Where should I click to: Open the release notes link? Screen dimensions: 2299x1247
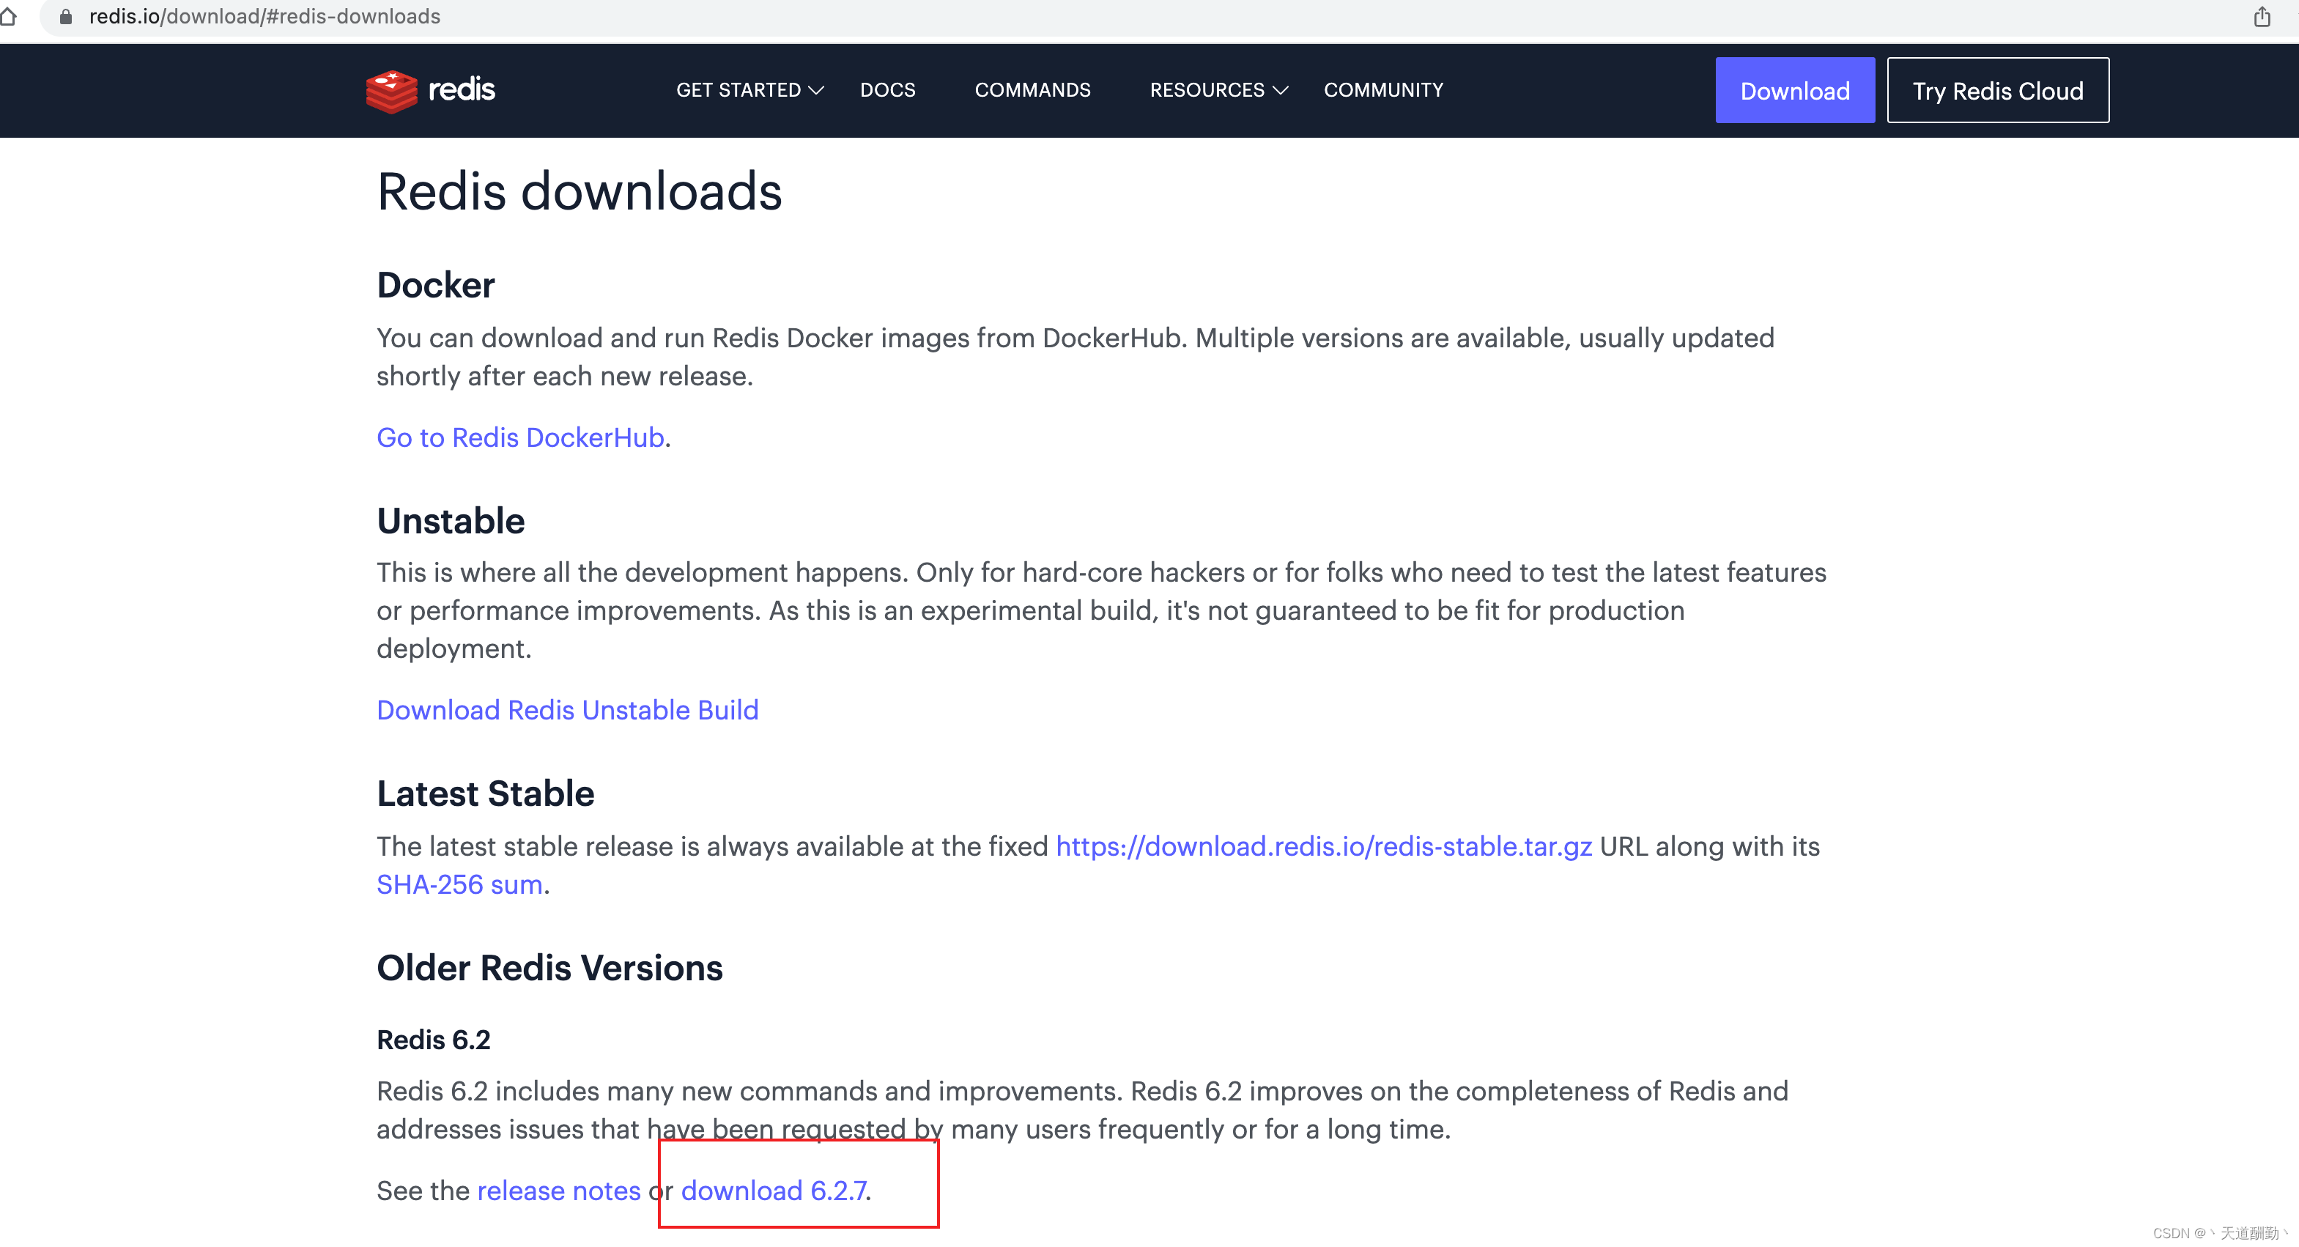point(559,1190)
